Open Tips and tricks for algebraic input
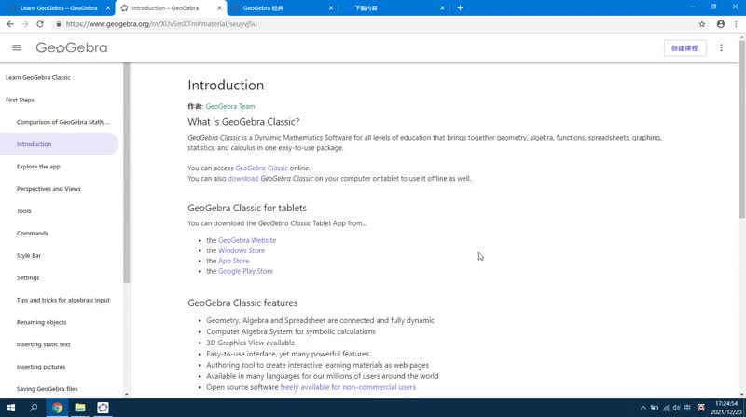This screenshot has width=746, height=417. pyautogui.click(x=63, y=300)
